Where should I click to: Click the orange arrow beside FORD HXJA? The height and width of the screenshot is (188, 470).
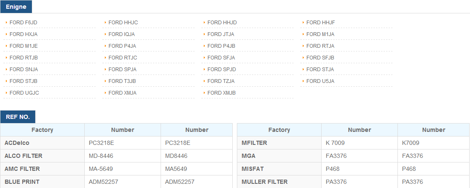point(6,34)
